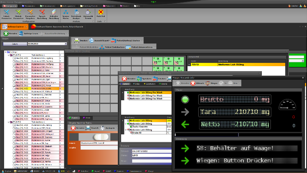Click the Charge field containing L010
This screenshot has height=173, width=307.
pos(152,155)
